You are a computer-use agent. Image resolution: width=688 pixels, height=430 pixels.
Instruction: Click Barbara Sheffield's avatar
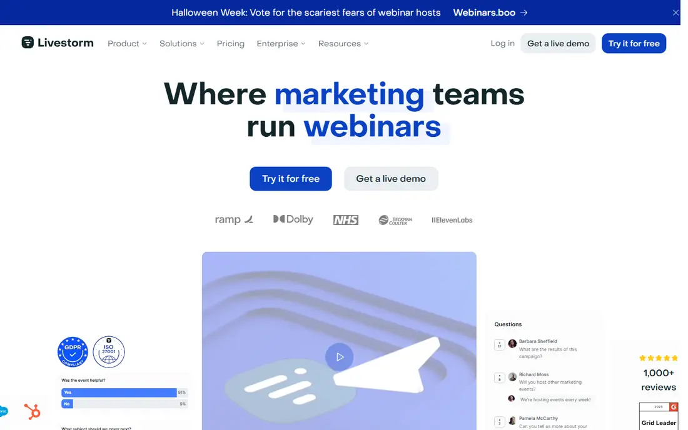click(512, 344)
